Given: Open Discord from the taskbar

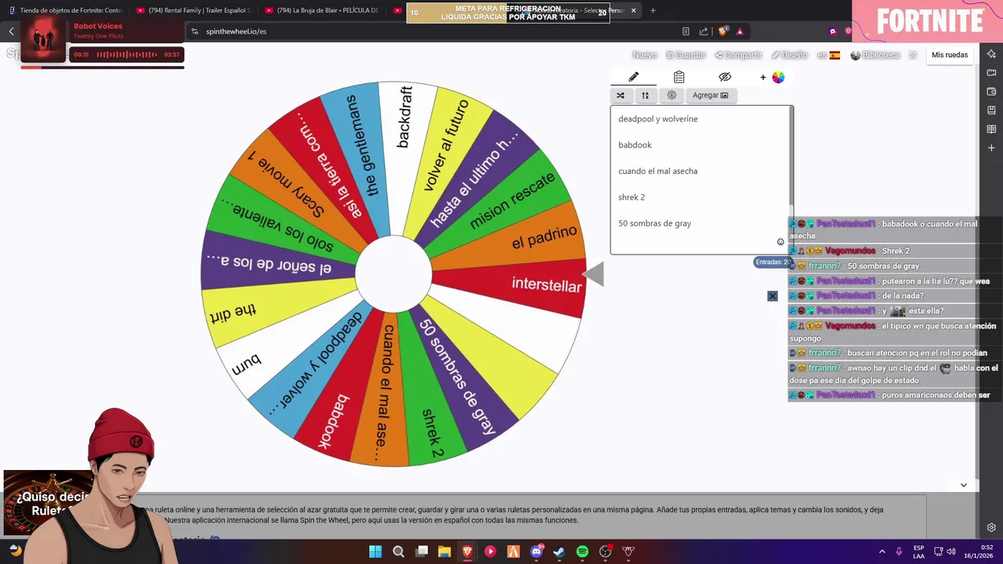Looking at the screenshot, I should (x=538, y=551).
